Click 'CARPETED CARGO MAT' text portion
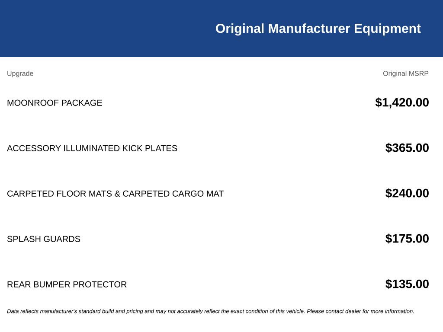The image size is (443, 332). [173, 194]
